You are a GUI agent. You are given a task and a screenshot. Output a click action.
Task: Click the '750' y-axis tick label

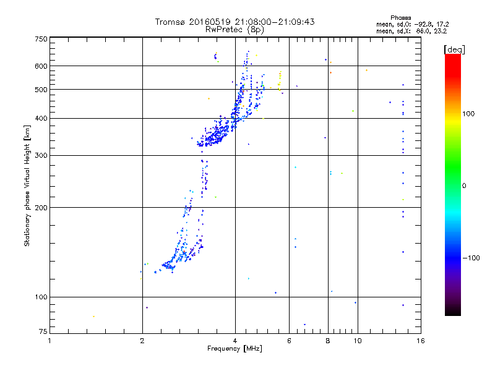[41, 39]
